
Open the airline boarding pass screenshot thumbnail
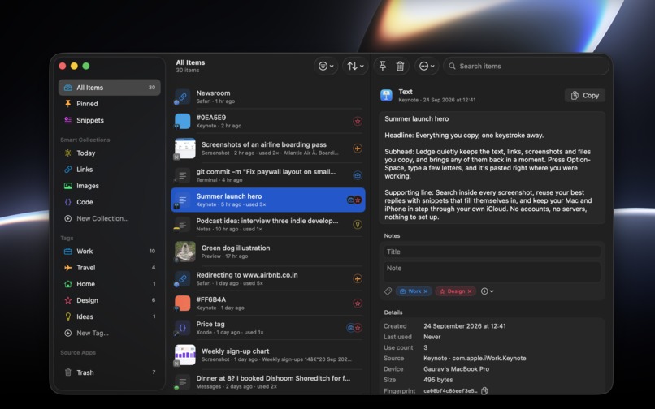[185, 149]
